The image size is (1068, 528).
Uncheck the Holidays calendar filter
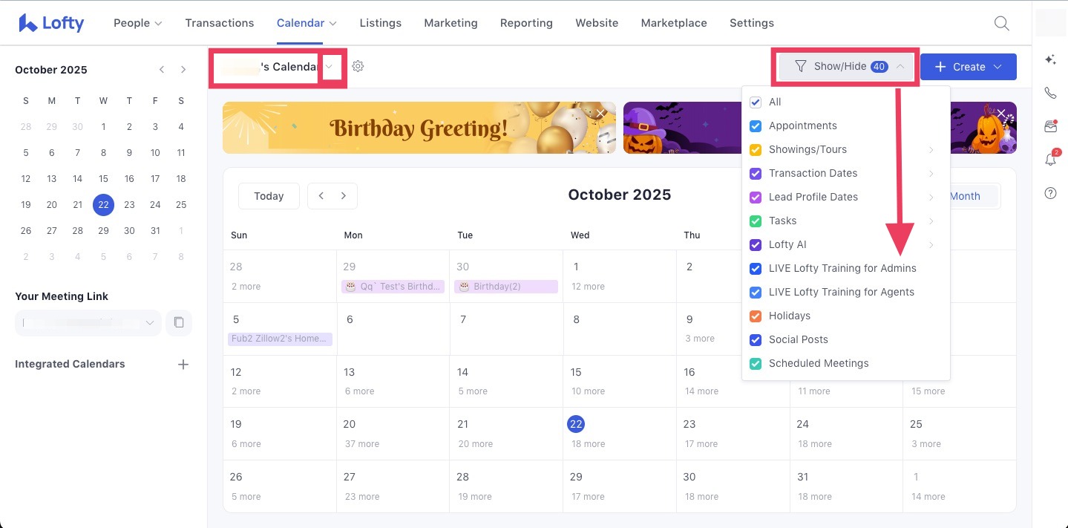point(755,316)
